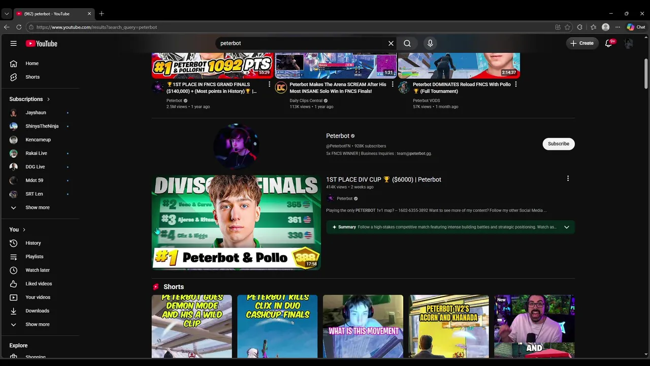The width and height of the screenshot is (650, 366).
Task: Open the browser Chat copilot button
Action: click(636, 27)
